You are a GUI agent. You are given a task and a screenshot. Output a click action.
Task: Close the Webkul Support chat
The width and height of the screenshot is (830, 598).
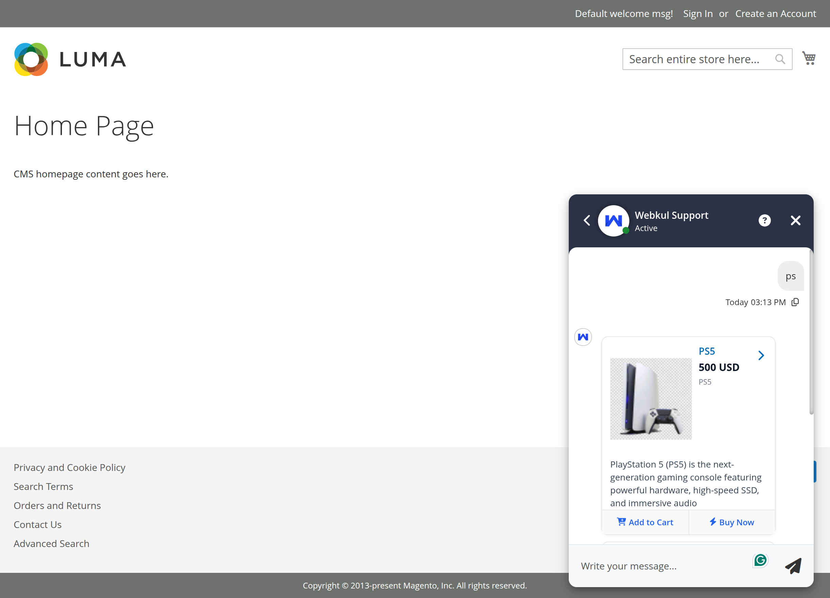point(796,221)
